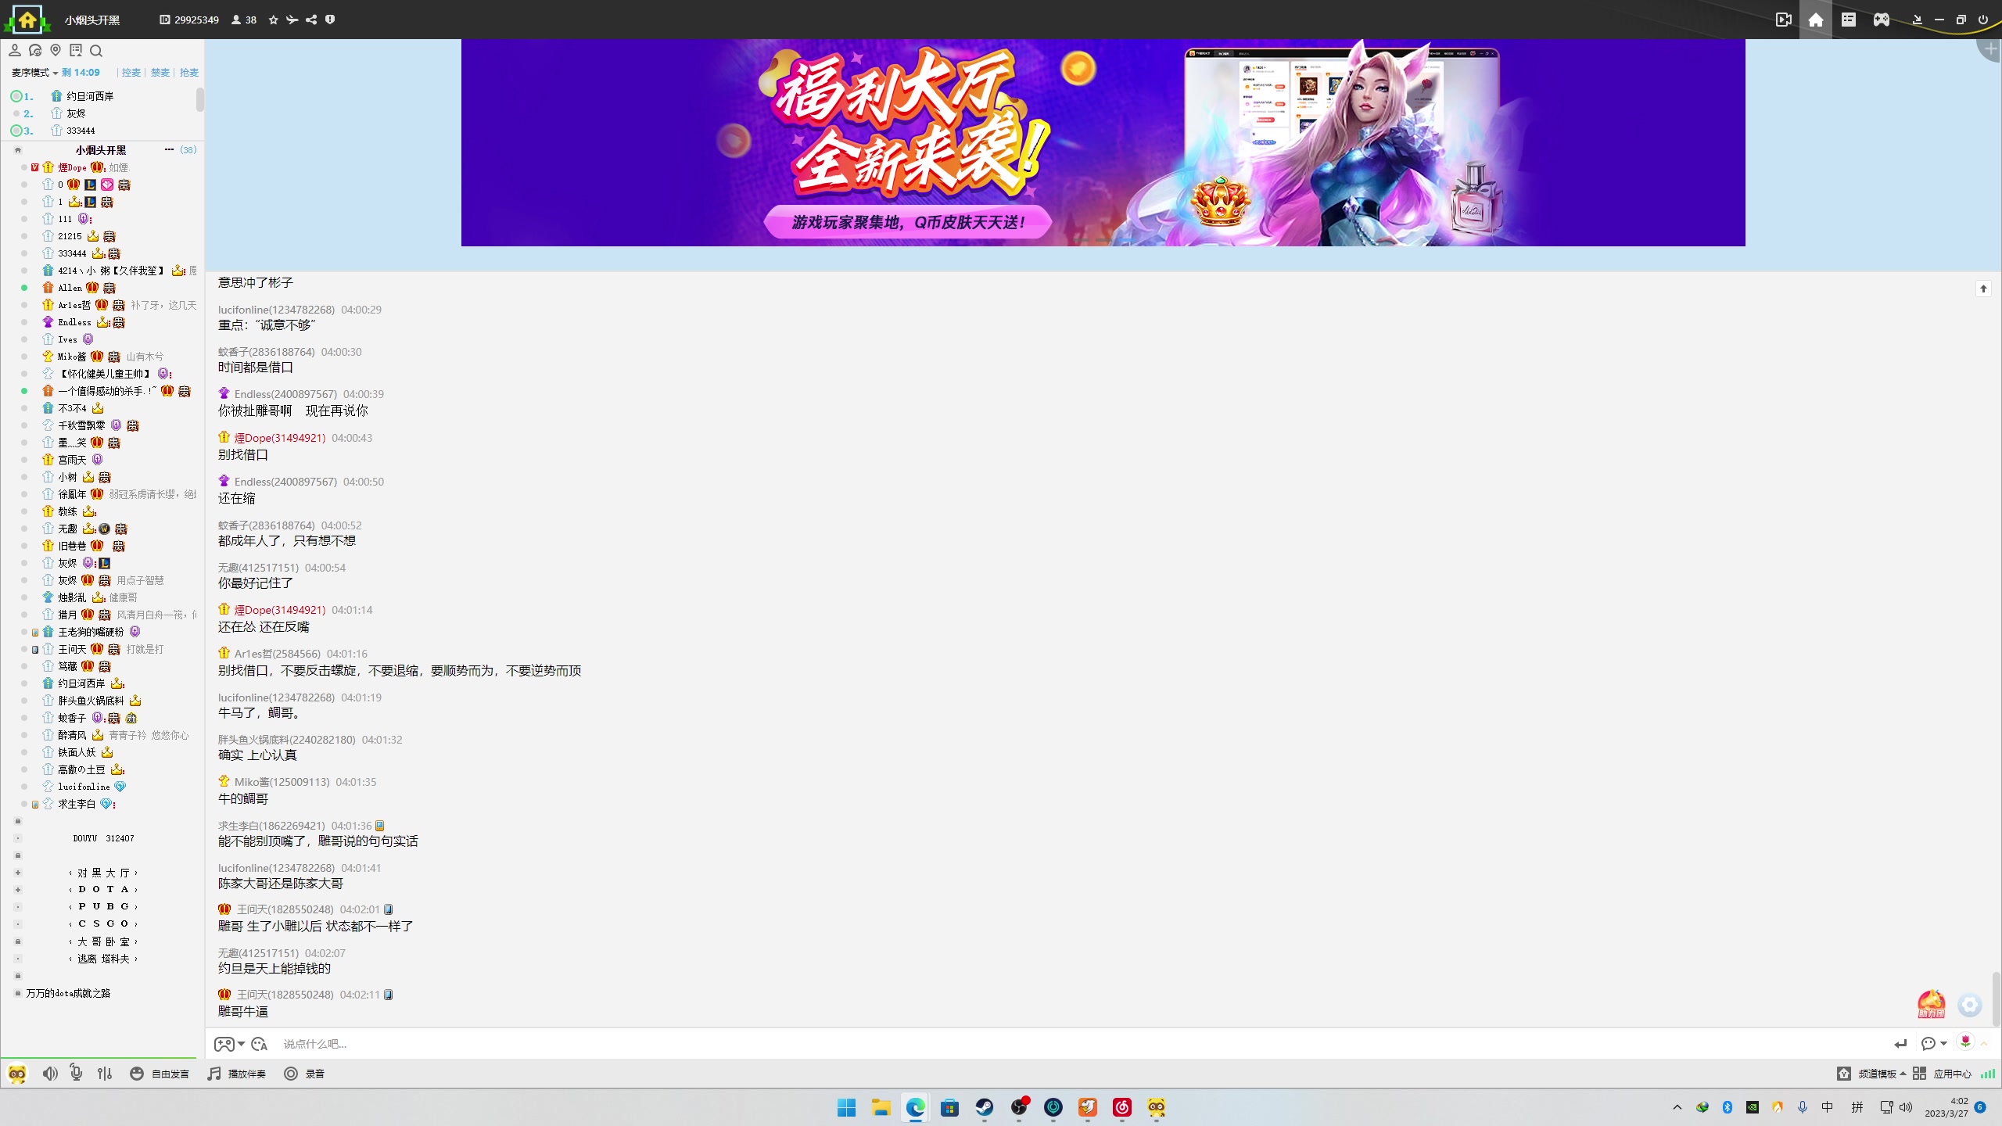Image resolution: width=2002 pixels, height=1126 pixels.
Task: Click the 抢麦 link
Action: coord(188,72)
